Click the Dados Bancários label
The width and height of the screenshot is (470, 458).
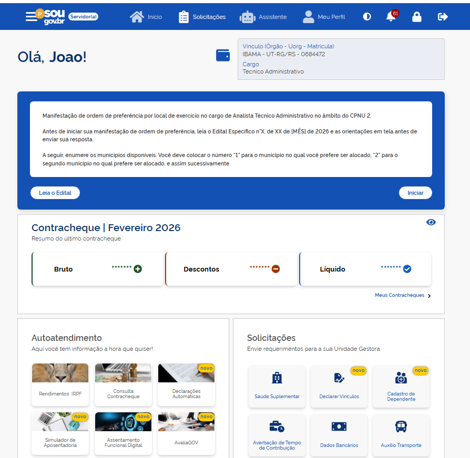click(339, 445)
